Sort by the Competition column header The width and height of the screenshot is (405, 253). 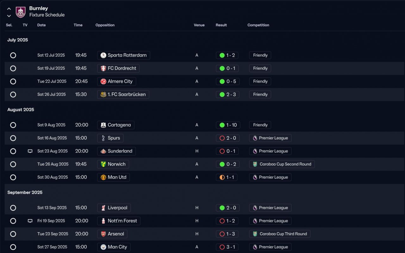258,25
